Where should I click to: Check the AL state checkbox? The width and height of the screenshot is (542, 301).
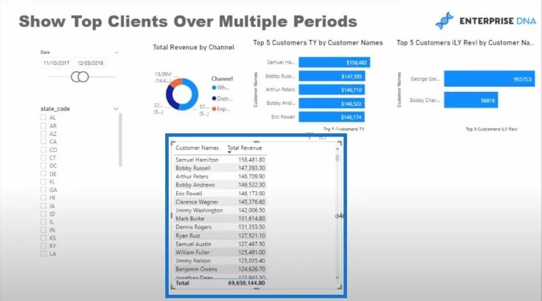(x=43, y=118)
